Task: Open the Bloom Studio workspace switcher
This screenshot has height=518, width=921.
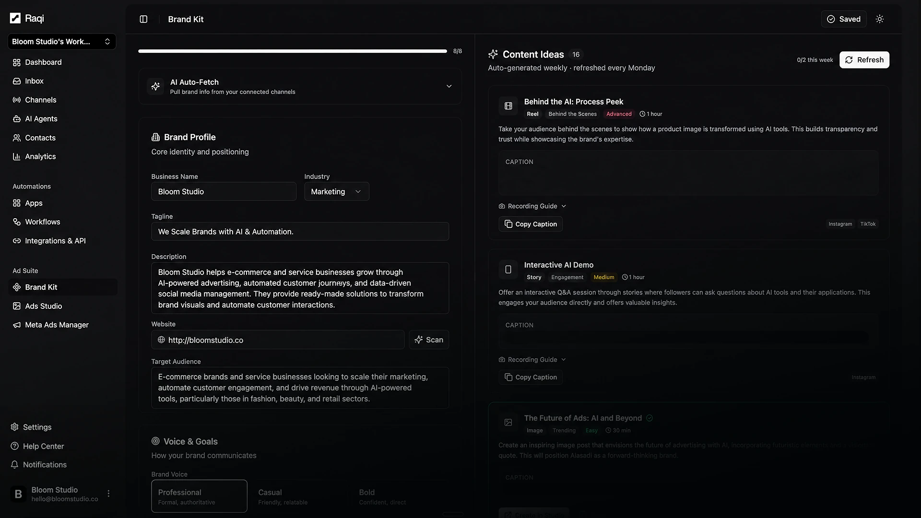Action: [62, 42]
